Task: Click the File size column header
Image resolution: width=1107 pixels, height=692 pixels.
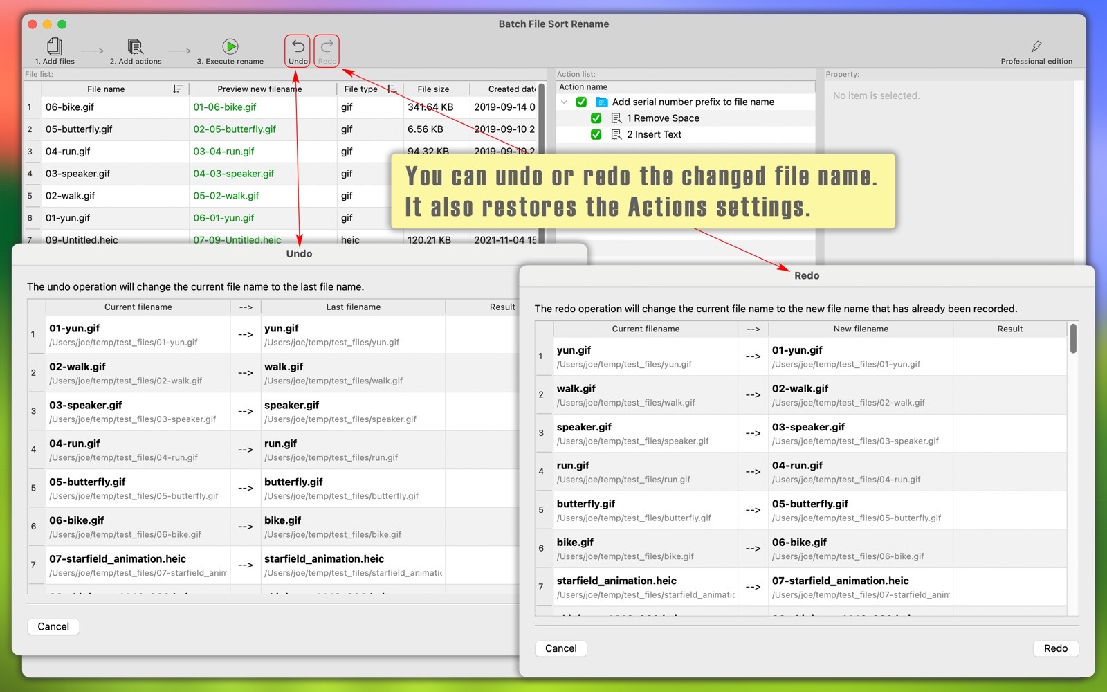Action: point(433,89)
